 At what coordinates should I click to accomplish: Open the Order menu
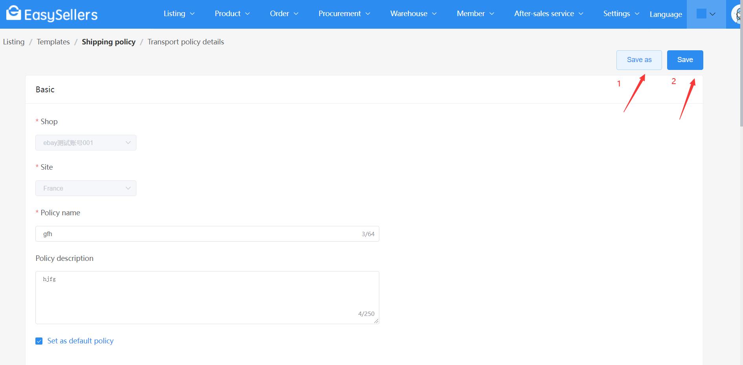tap(284, 14)
